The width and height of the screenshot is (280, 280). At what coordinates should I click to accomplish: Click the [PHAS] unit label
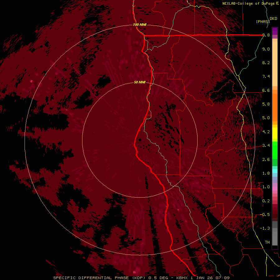(x=263, y=21)
